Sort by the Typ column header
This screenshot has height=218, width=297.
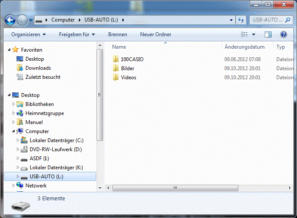pos(281,47)
